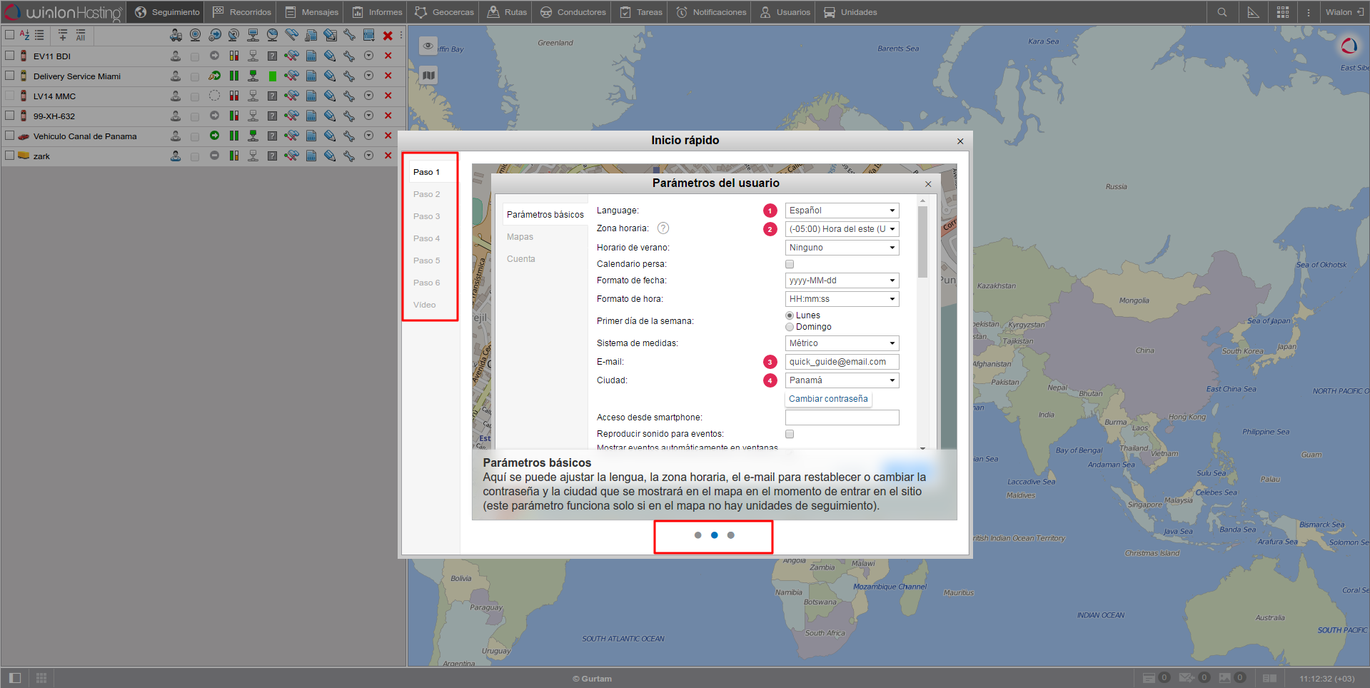Click the Vídeo step in sidebar
The image size is (1370, 688).
(x=425, y=305)
